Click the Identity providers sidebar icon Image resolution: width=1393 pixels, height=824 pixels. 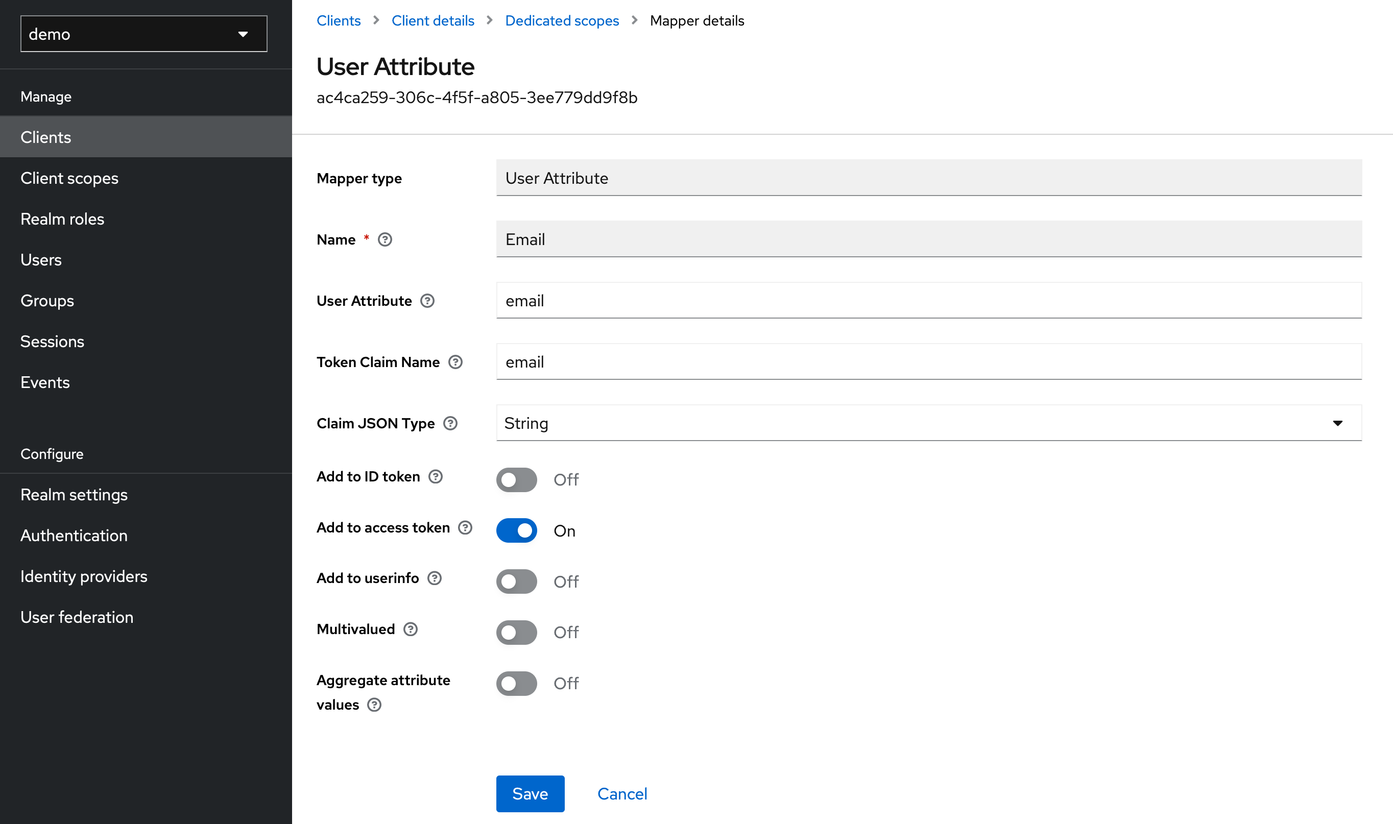coord(84,576)
